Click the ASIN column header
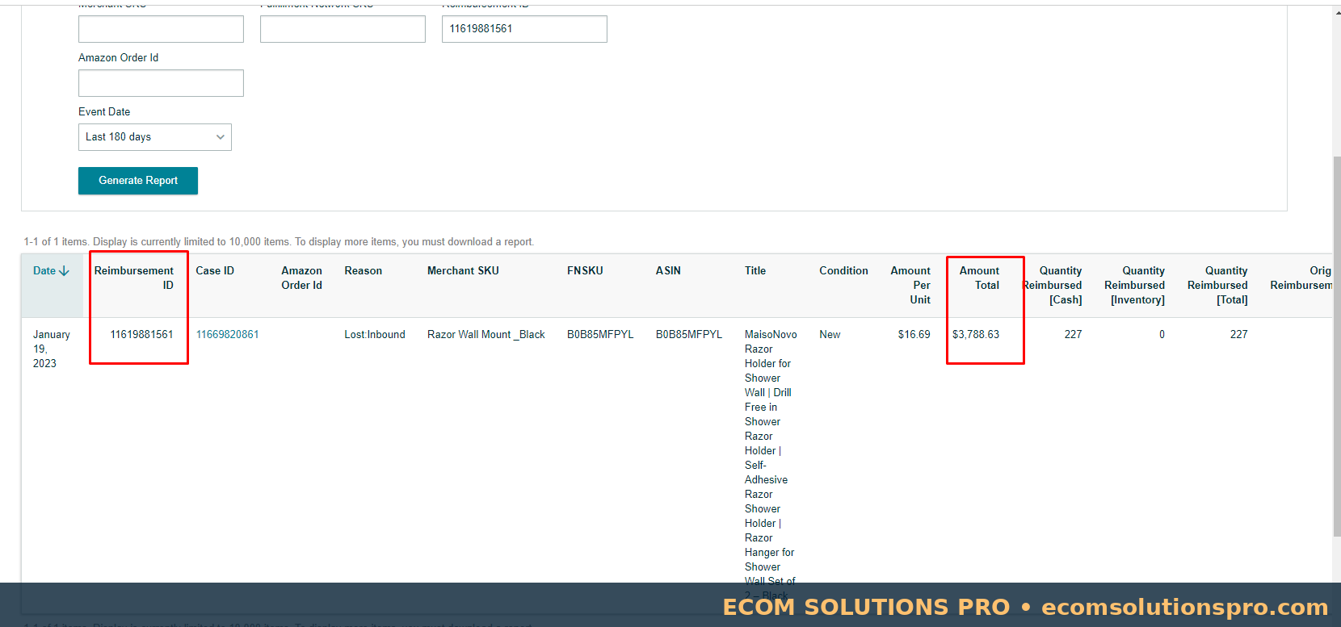The height and width of the screenshot is (627, 1341). pyautogui.click(x=668, y=271)
